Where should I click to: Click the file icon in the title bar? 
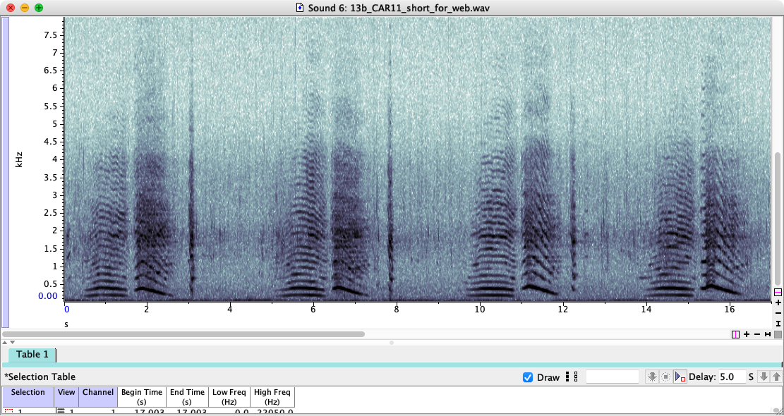pos(299,8)
